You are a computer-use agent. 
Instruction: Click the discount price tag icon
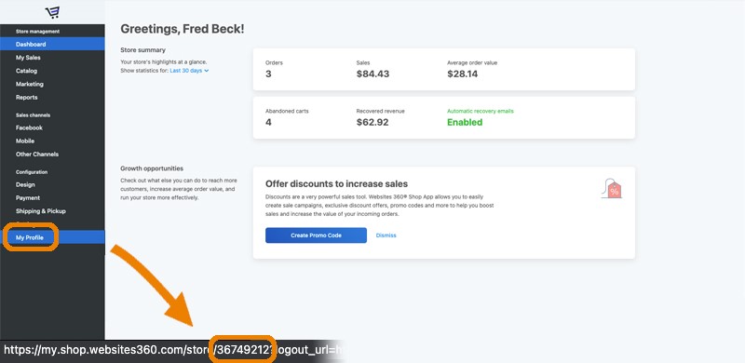tap(612, 189)
